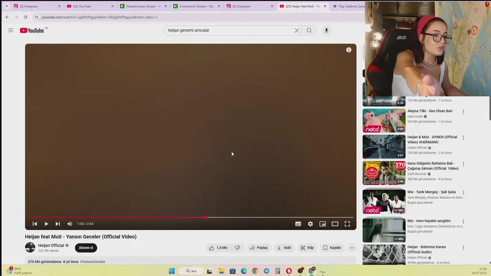
Task: Open options for Heijan - Bahtımın Karası
Action: click(463, 248)
